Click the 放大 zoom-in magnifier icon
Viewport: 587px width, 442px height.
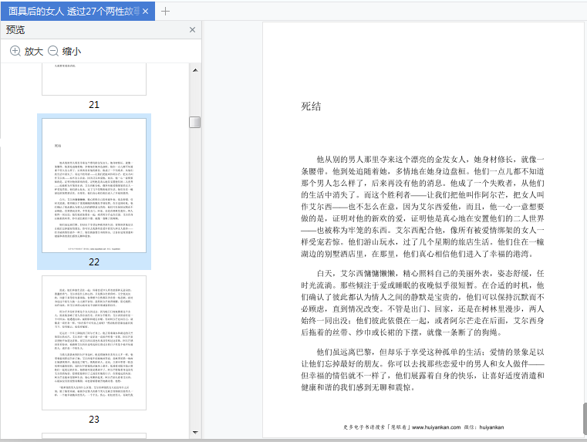pos(15,51)
